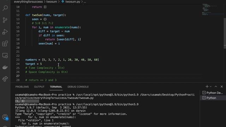Click line number 12 in the gutter

point(18,15)
